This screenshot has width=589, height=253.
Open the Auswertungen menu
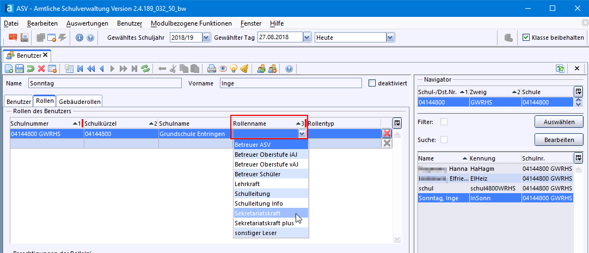[x=87, y=23]
